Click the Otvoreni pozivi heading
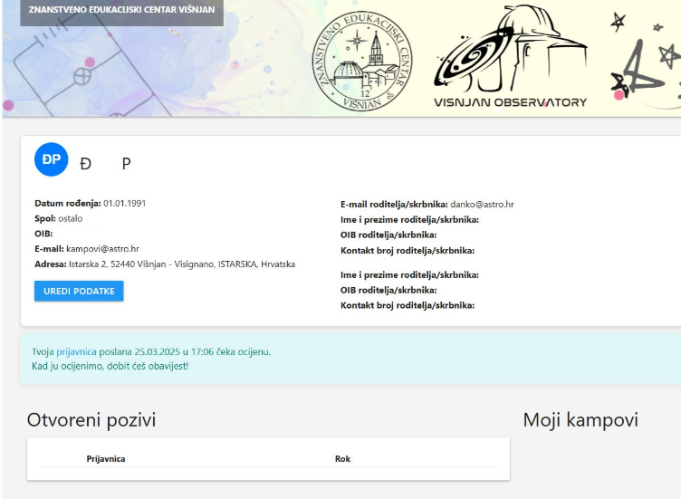Screen dimensions: 681x499 pyautogui.click(x=91, y=420)
